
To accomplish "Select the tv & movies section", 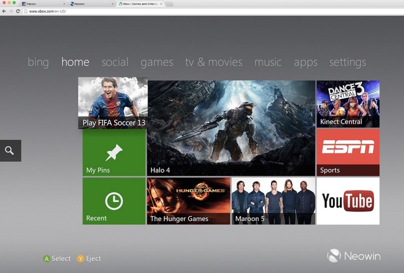I will pos(214,62).
